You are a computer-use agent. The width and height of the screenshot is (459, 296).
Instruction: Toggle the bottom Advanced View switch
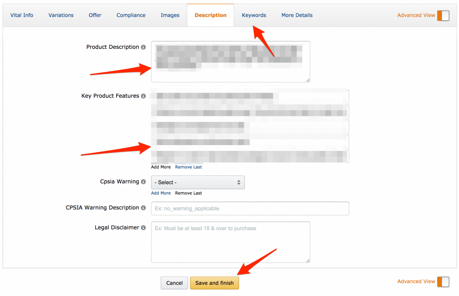tap(443, 282)
